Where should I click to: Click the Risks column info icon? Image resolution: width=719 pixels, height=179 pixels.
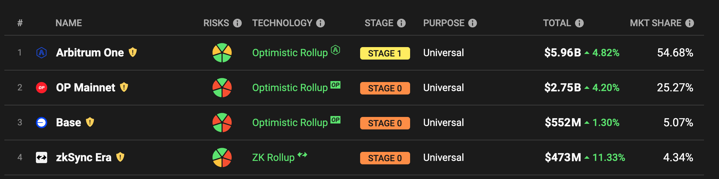(237, 23)
